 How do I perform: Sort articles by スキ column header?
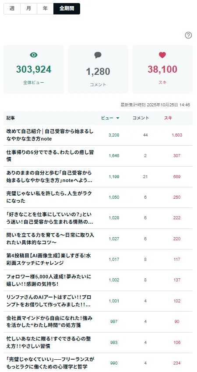(168, 118)
